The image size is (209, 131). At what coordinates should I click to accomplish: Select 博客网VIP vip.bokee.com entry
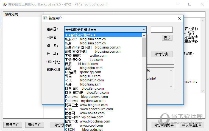103,117
